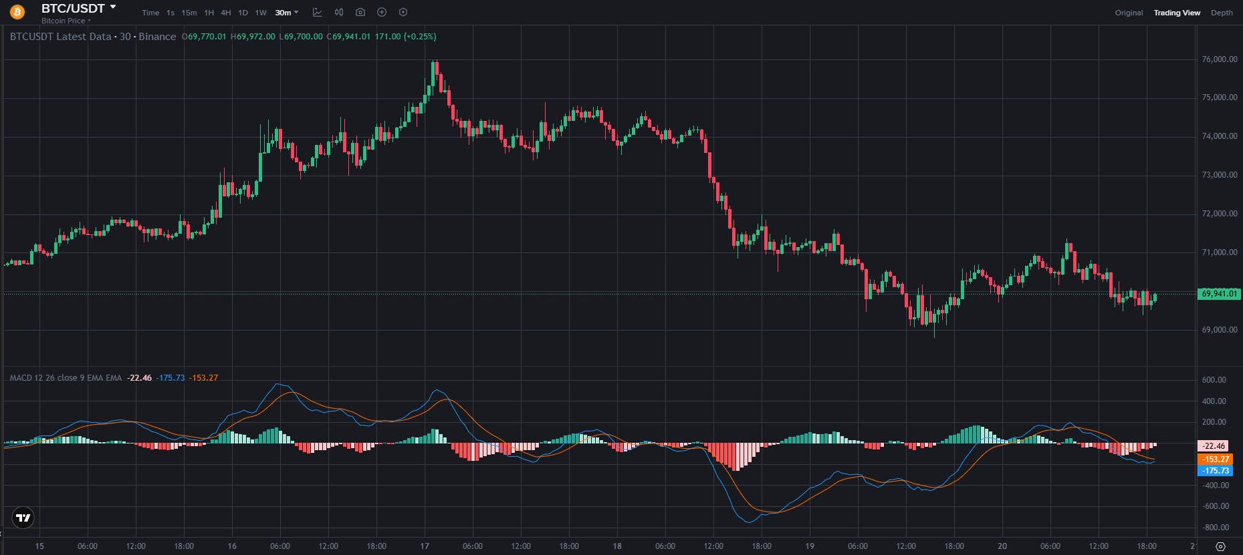The image size is (1243, 555).
Task: Click the close value C69,941.01 in header
Action: pyautogui.click(x=348, y=37)
